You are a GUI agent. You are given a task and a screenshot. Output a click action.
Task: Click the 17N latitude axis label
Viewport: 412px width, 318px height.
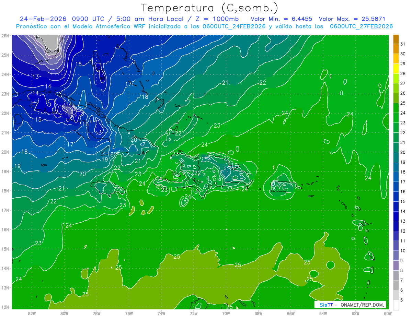pos(5,210)
